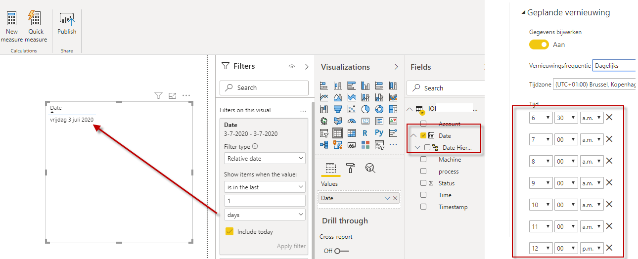Select the stacked bar chart visualization
The height and width of the screenshot is (259, 638).
coord(324,85)
